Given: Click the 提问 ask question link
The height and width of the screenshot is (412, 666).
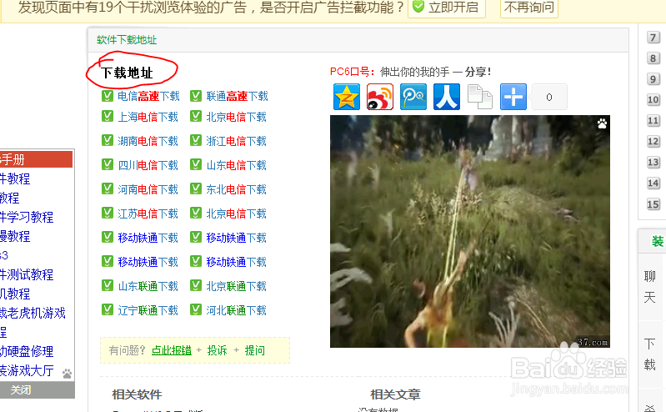Looking at the screenshot, I should (255, 350).
